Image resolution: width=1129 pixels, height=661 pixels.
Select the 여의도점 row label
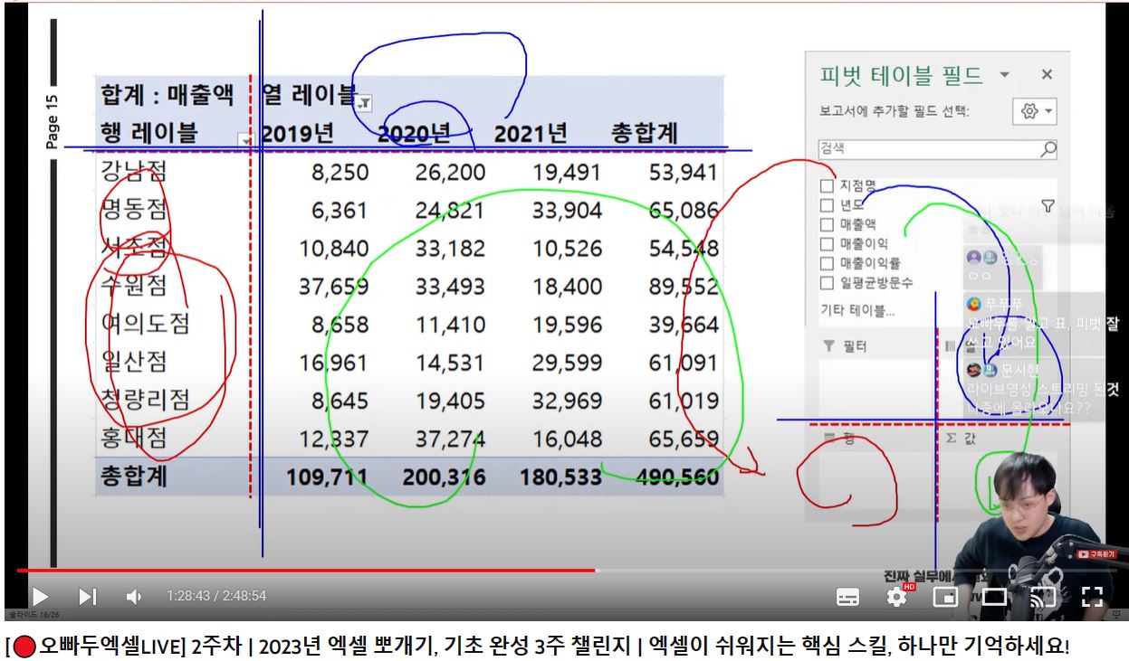(146, 324)
